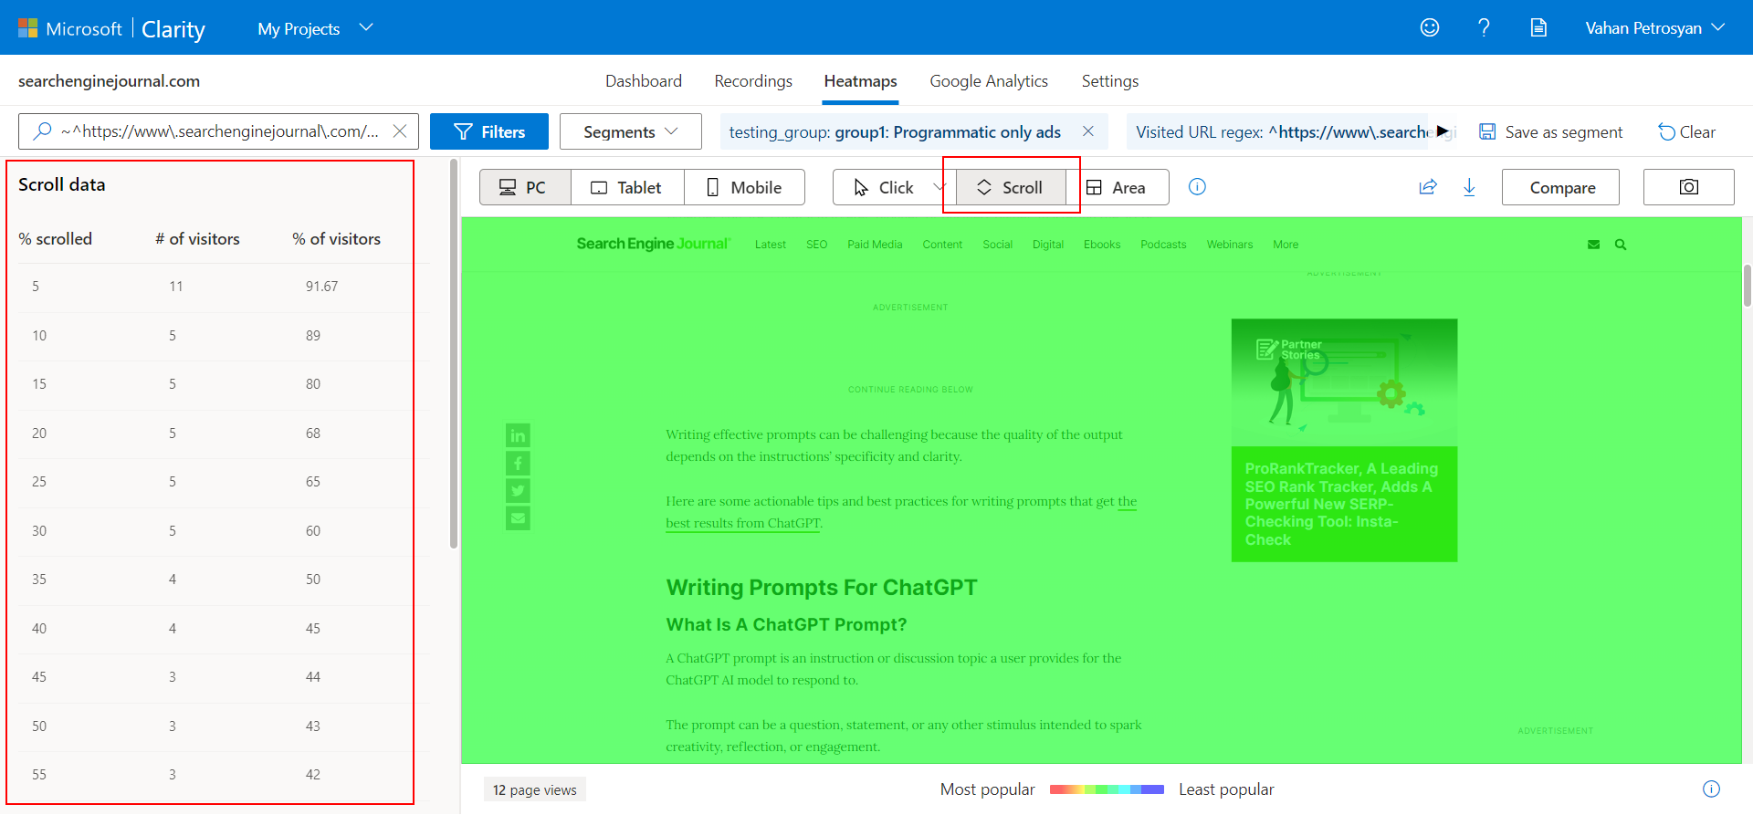The image size is (1753, 815).
Task: Take a screenshot with camera button
Action: [1688, 187]
